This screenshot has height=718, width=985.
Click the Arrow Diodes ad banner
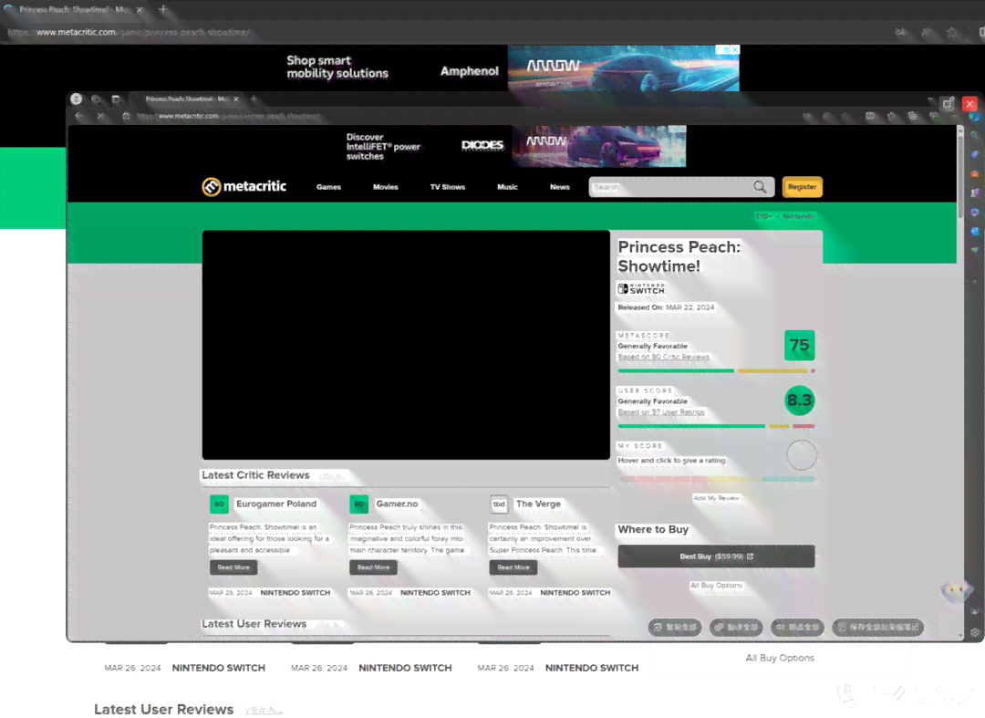point(515,146)
